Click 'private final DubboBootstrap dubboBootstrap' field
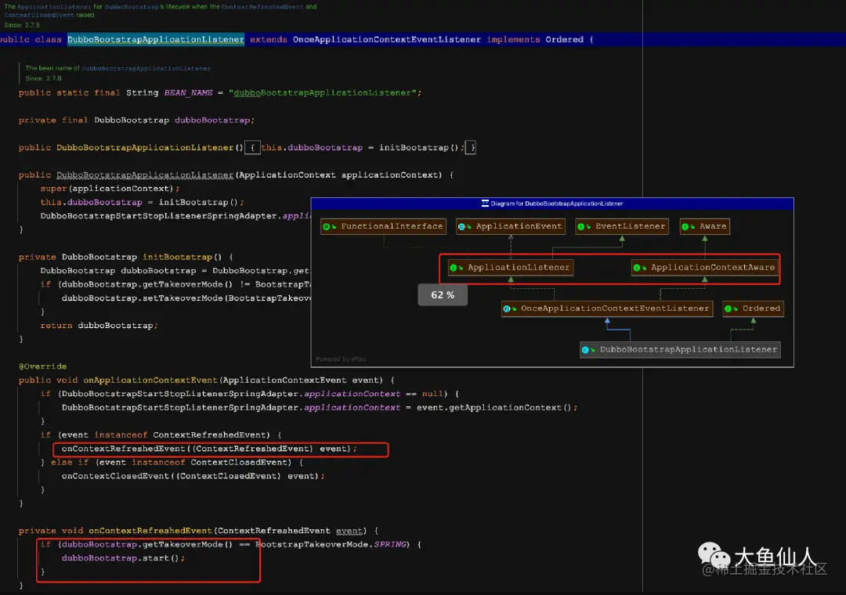846x595 pixels. (136, 120)
